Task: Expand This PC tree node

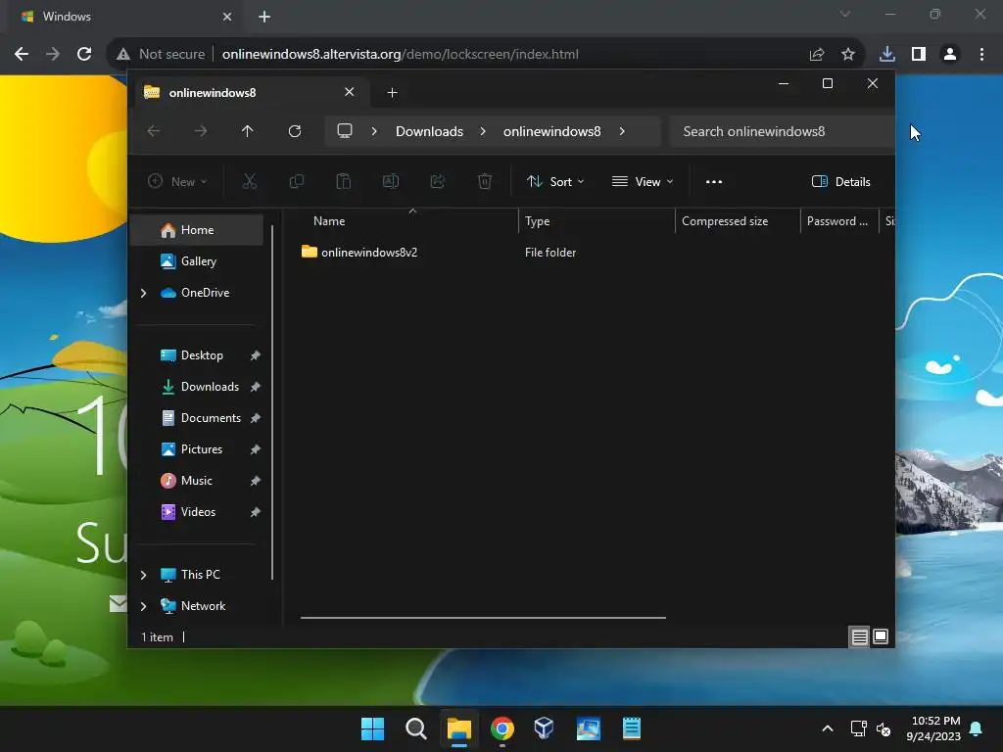Action: tap(143, 575)
